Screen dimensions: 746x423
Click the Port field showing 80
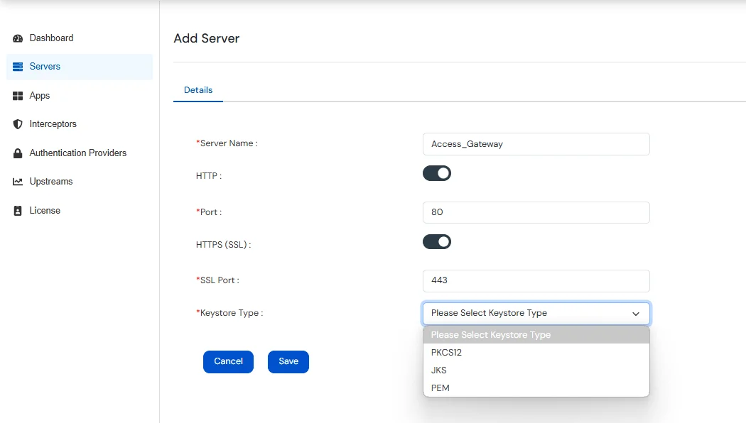click(536, 212)
